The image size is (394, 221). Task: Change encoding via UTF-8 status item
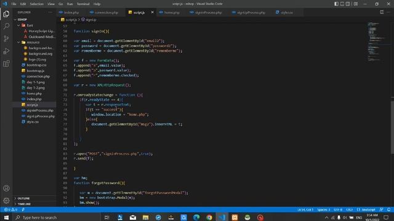[338, 209]
